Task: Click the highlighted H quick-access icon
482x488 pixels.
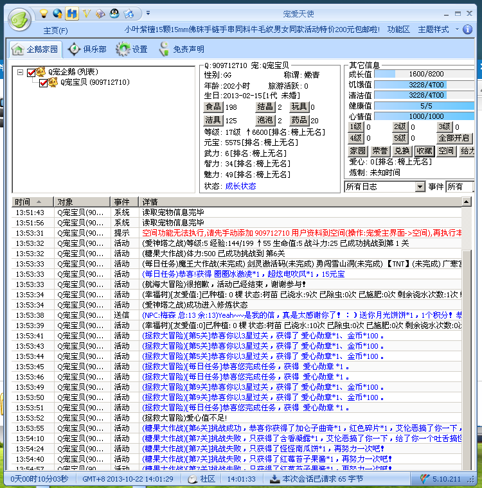Action: pos(72,13)
